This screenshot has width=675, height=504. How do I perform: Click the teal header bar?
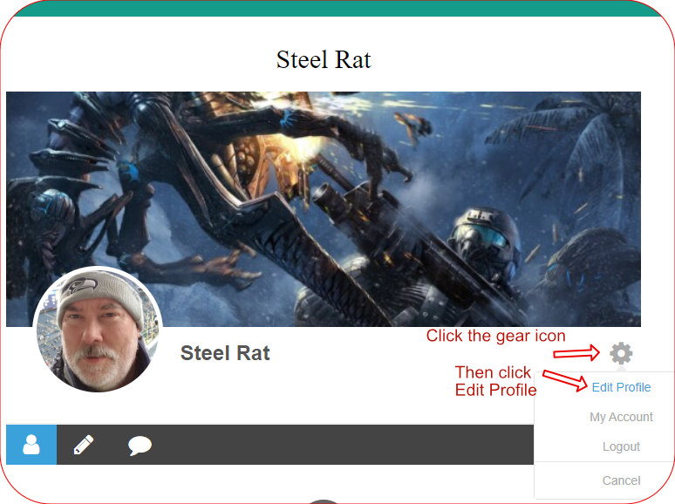(337, 8)
